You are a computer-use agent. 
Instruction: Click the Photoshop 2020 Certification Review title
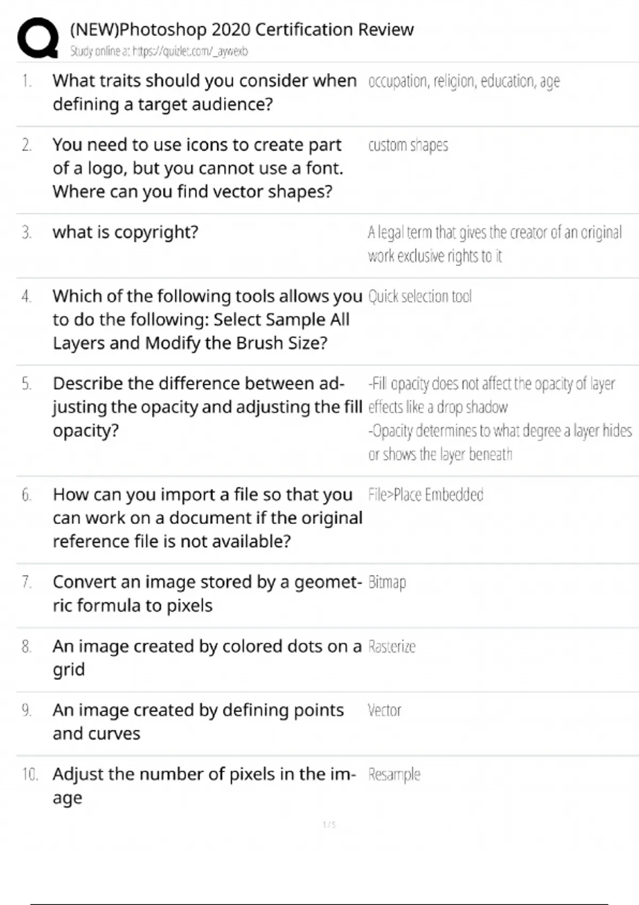pos(242,29)
